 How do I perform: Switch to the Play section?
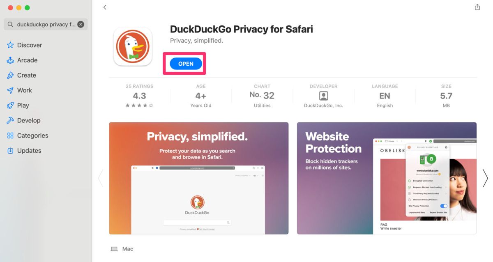click(23, 106)
